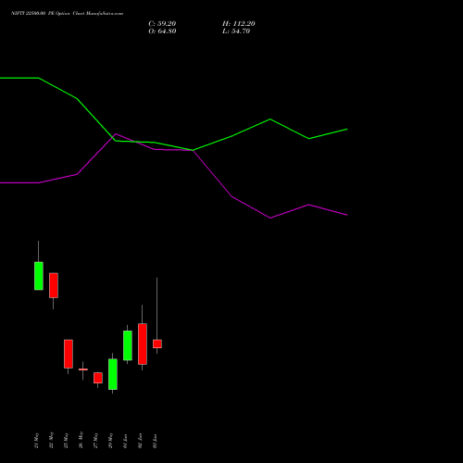The image size is (463, 463).
Task: Click the high value H: 112.20
Action: [239, 24]
